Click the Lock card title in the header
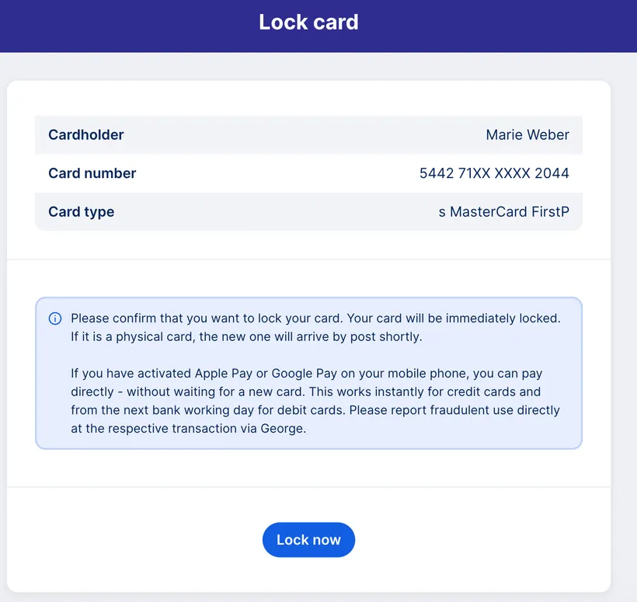The height and width of the screenshot is (602, 637). coord(308,22)
